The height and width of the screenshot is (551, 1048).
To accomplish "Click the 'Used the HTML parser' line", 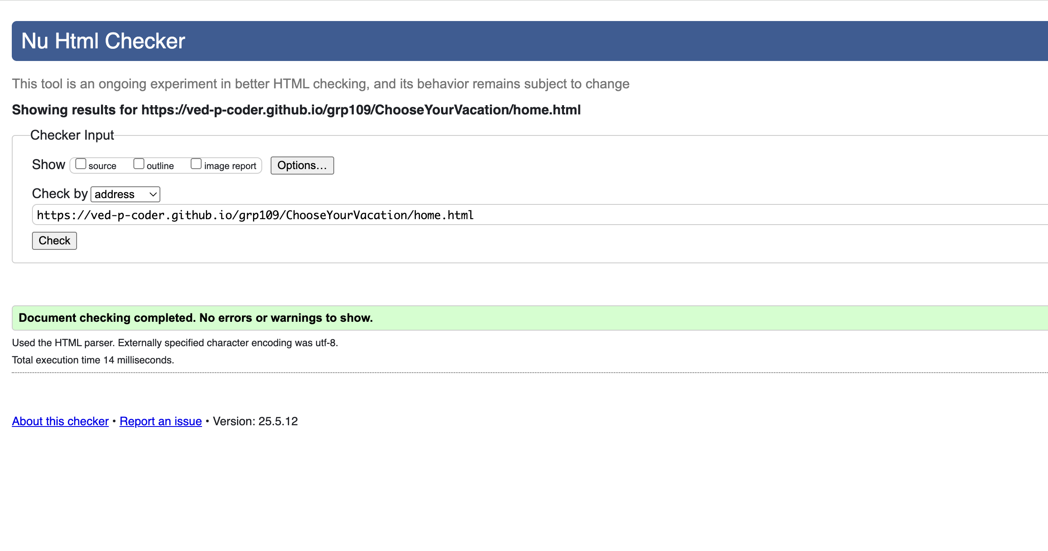I will coord(175,343).
